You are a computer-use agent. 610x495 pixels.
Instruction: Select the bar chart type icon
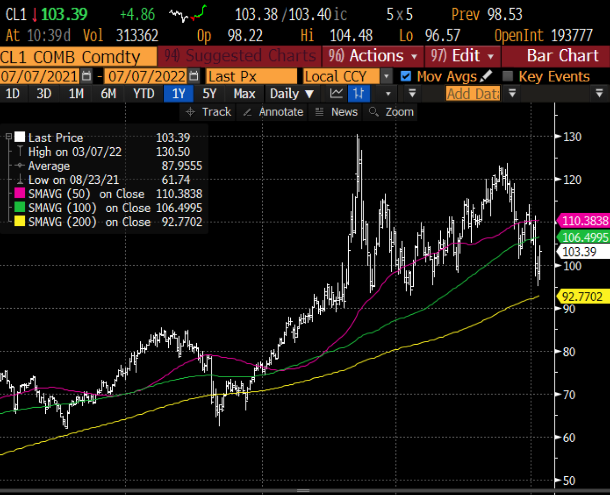[x=359, y=93]
